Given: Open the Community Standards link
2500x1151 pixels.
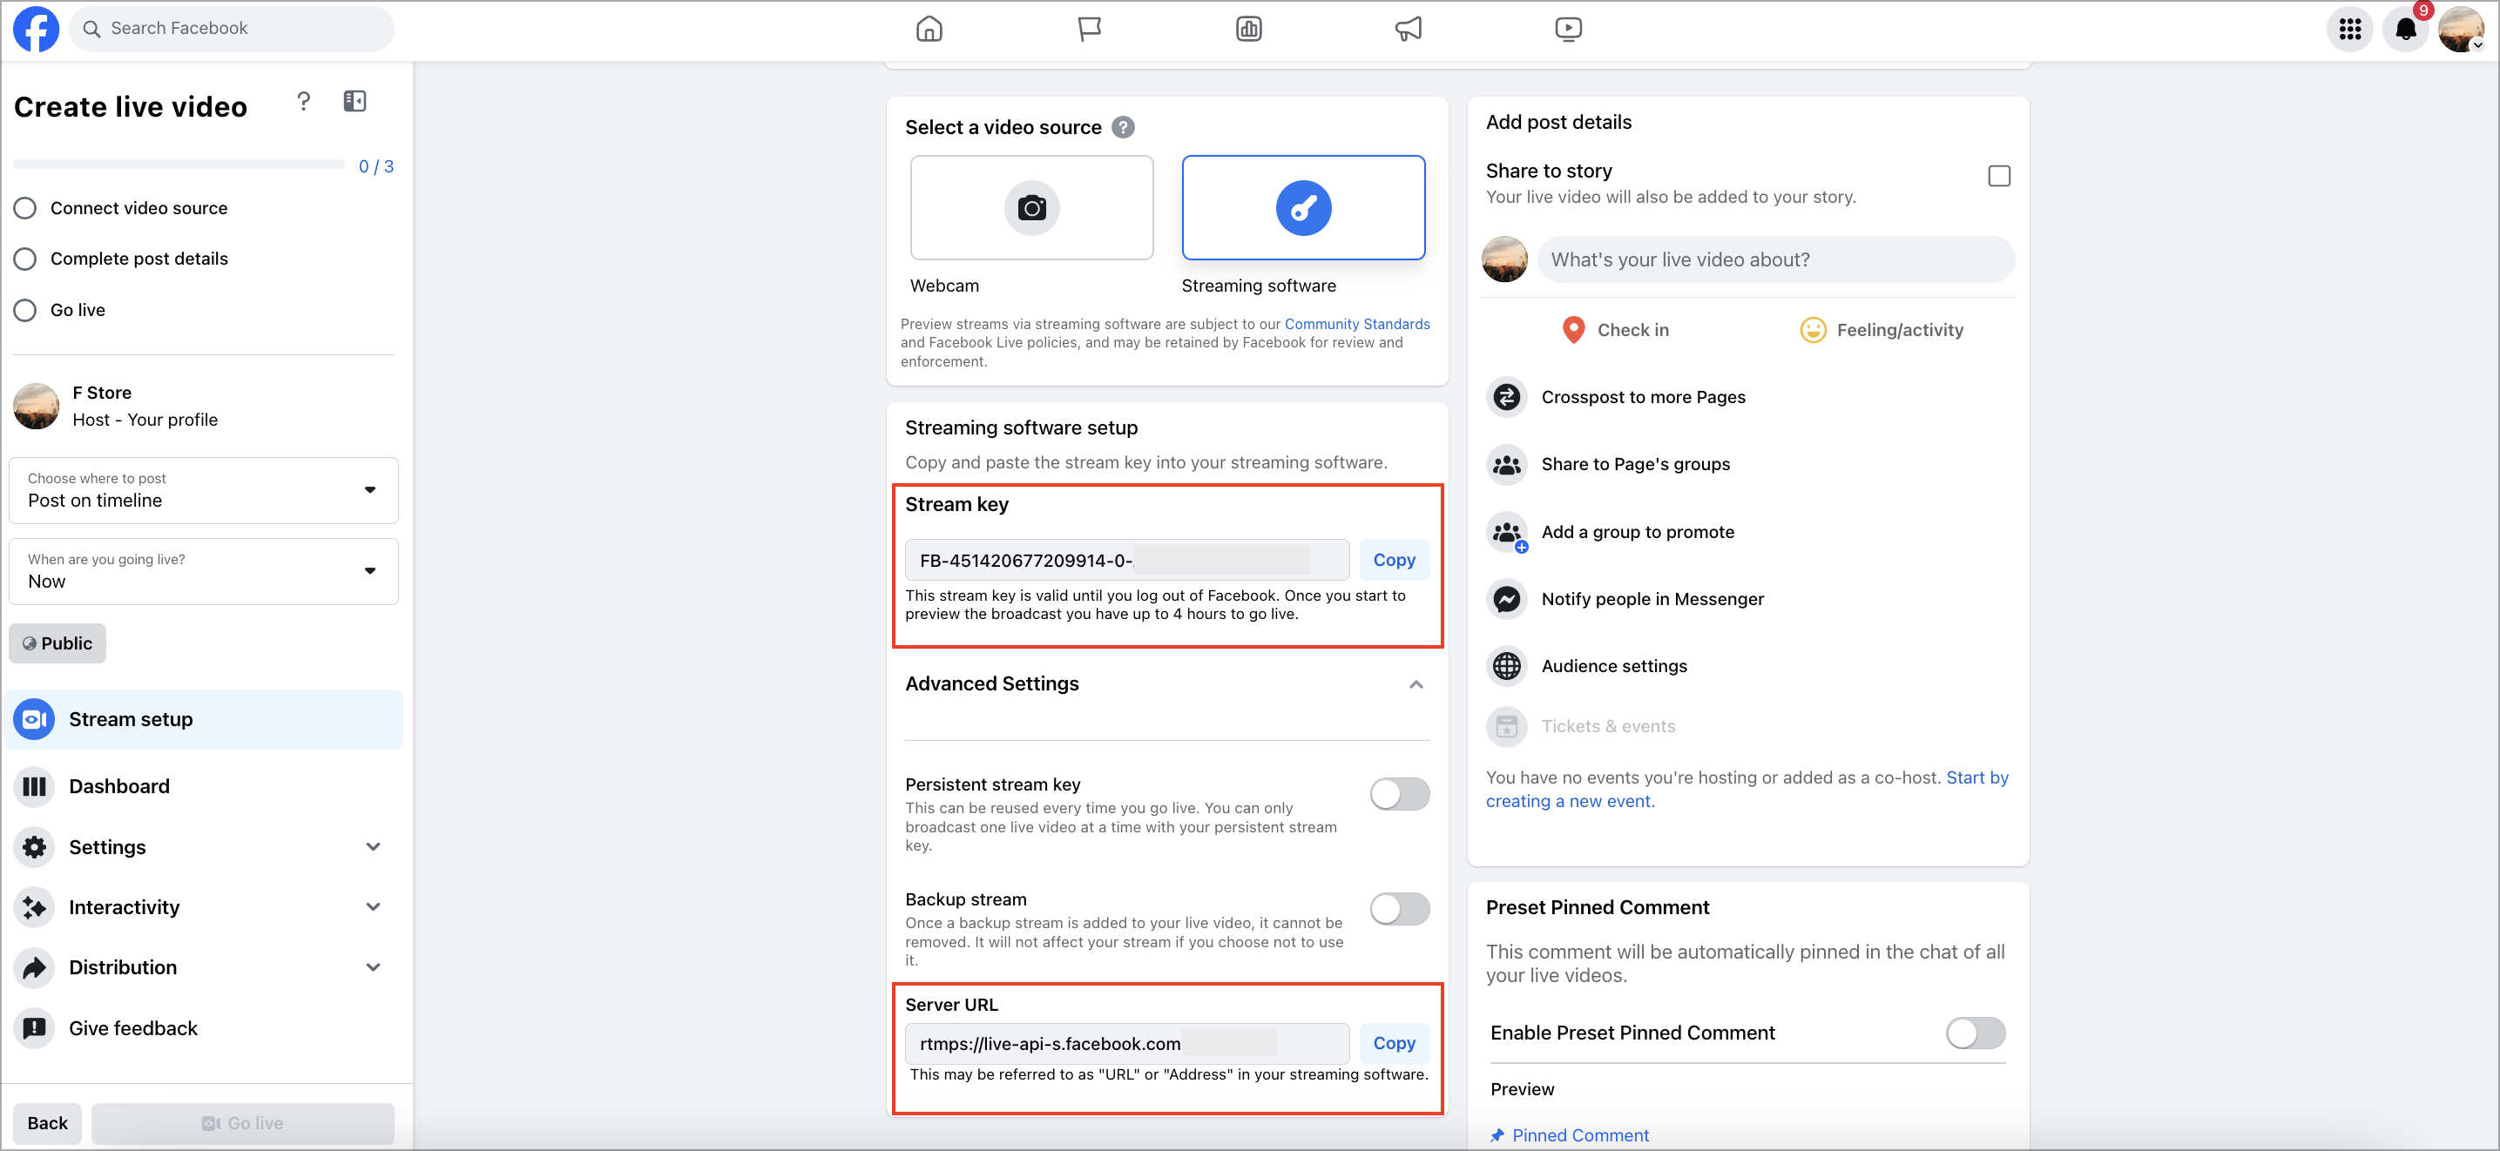Looking at the screenshot, I should pos(1357,324).
